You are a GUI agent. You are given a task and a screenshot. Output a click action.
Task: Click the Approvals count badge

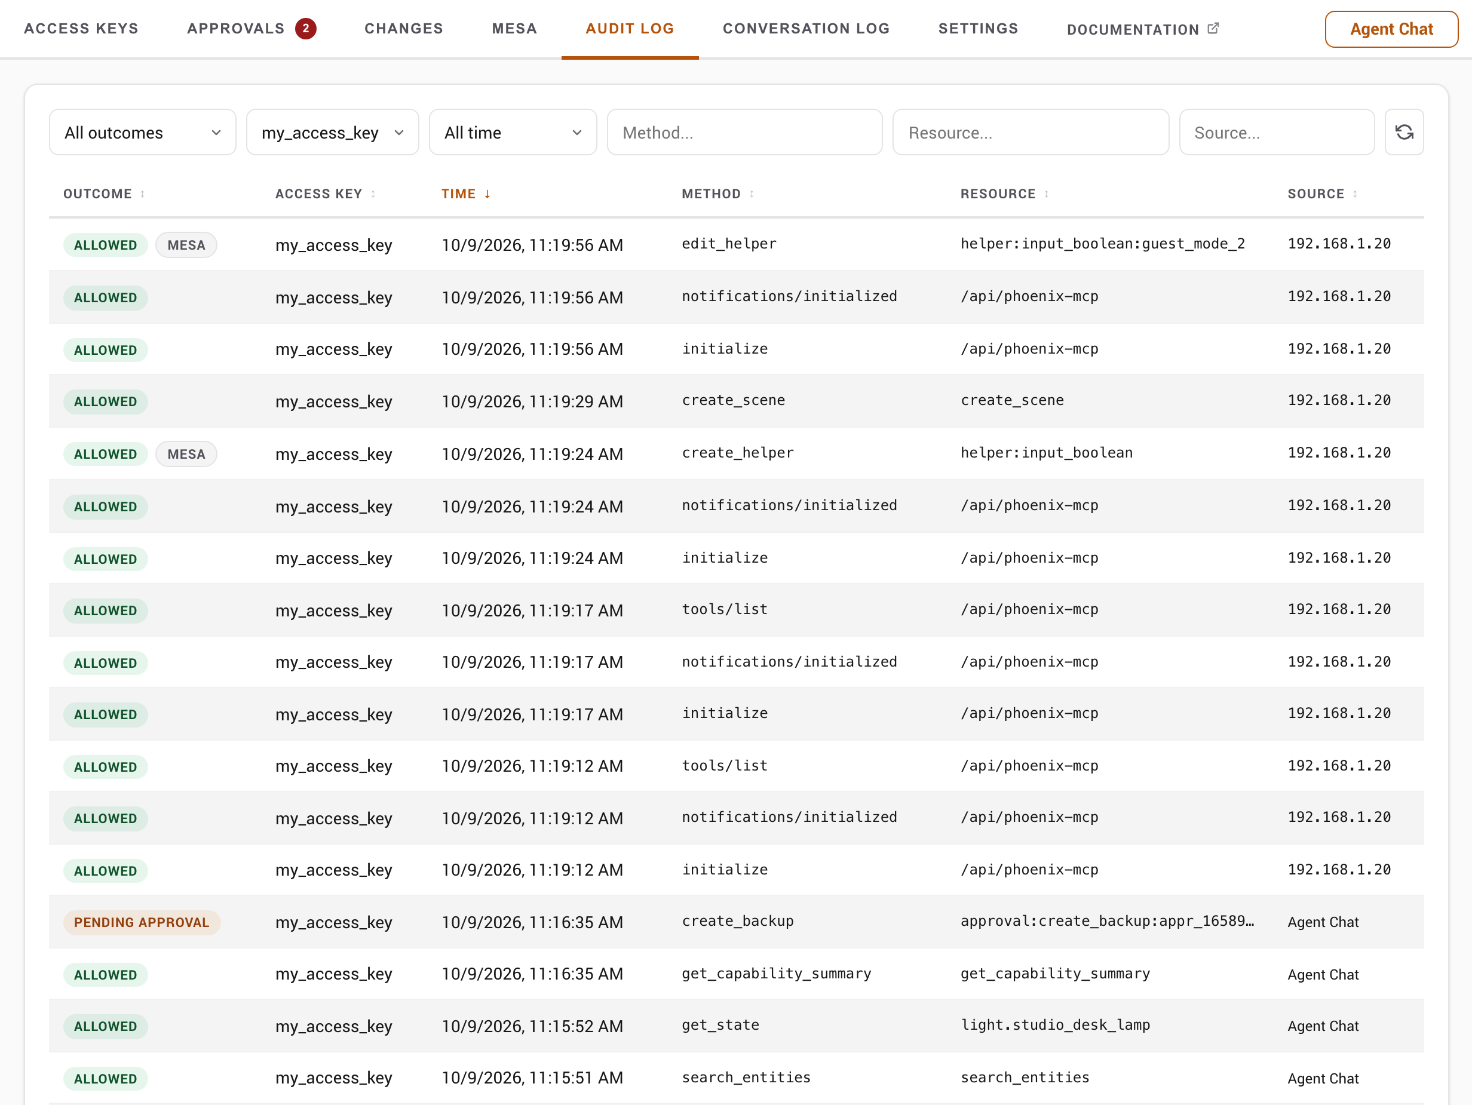tap(305, 29)
